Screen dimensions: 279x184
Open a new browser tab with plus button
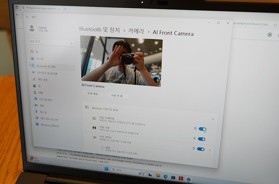pyautogui.click(x=65, y=9)
